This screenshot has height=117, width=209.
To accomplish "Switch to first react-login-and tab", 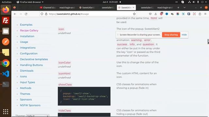I will coord(67,7).
